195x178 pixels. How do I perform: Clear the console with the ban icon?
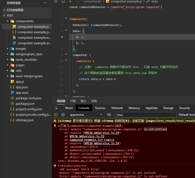[63, 114]
